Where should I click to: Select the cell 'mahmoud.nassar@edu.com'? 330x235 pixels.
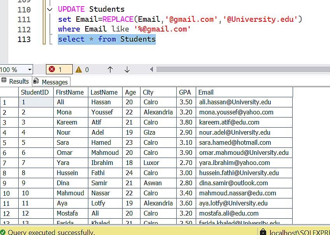click(244, 193)
